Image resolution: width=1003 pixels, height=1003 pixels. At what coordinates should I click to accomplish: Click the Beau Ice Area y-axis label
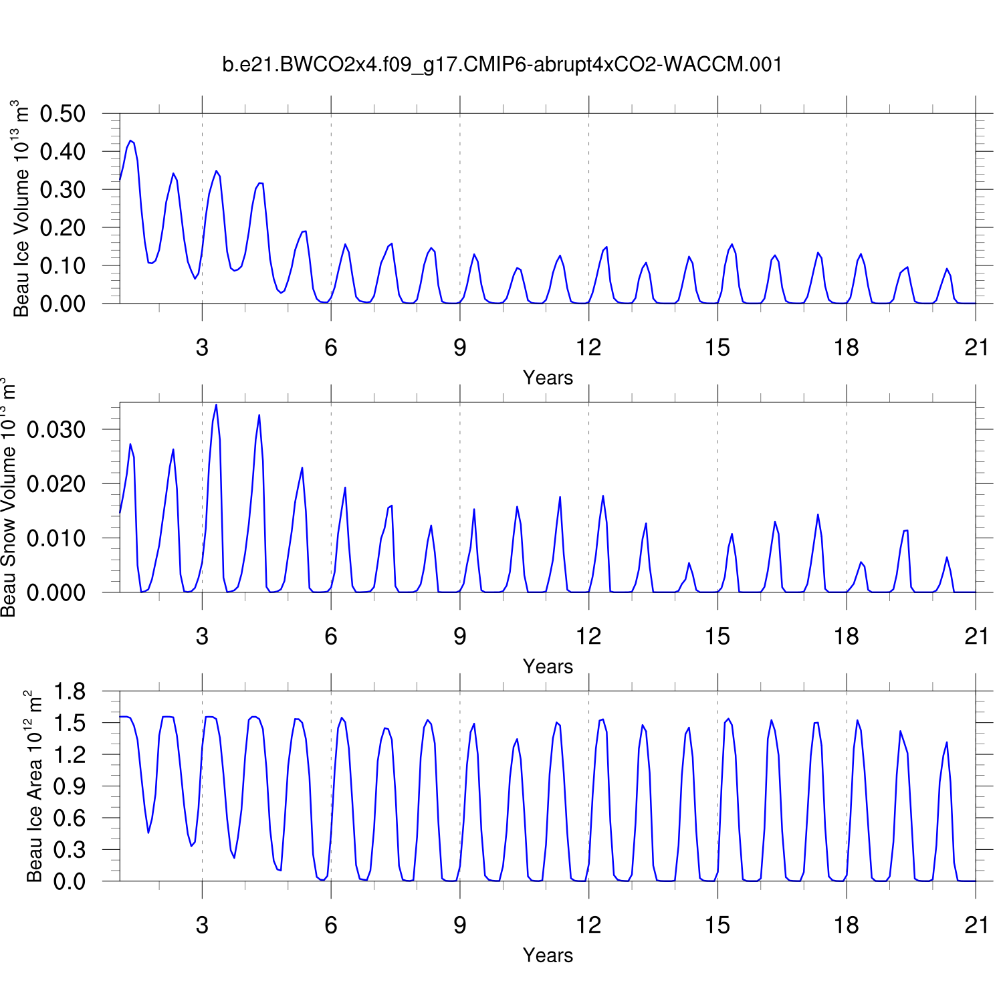click(x=33, y=786)
